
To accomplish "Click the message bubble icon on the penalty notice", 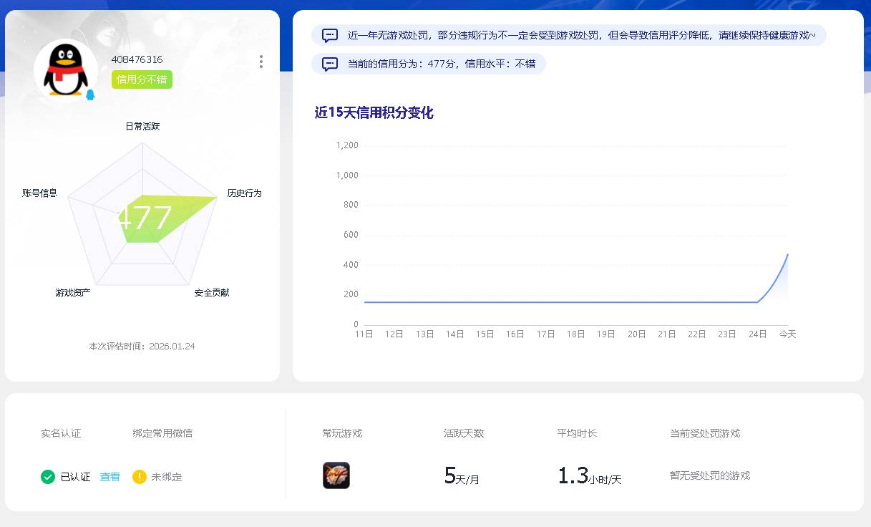I will click(x=329, y=34).
